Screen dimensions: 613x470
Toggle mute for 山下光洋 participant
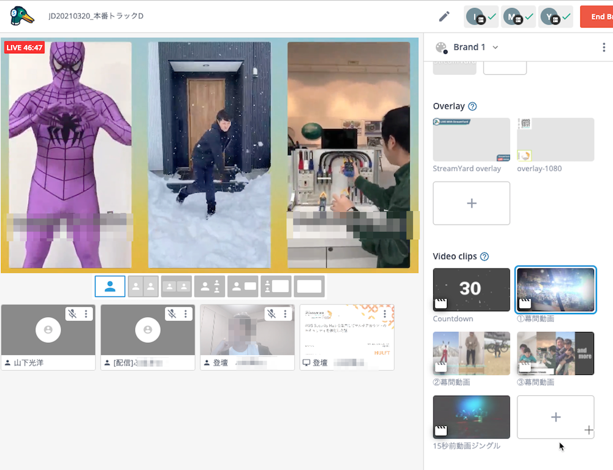coord(72,314)
